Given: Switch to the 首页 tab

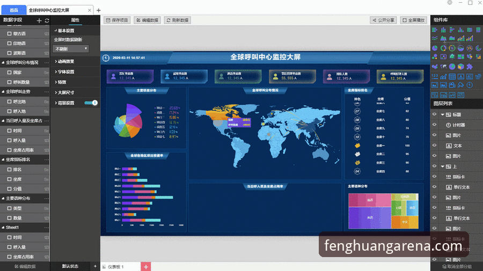Looking at the screenshot, I should coord(14,10).
